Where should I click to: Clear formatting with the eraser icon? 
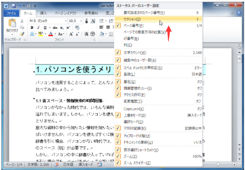(x=77, y=28)
